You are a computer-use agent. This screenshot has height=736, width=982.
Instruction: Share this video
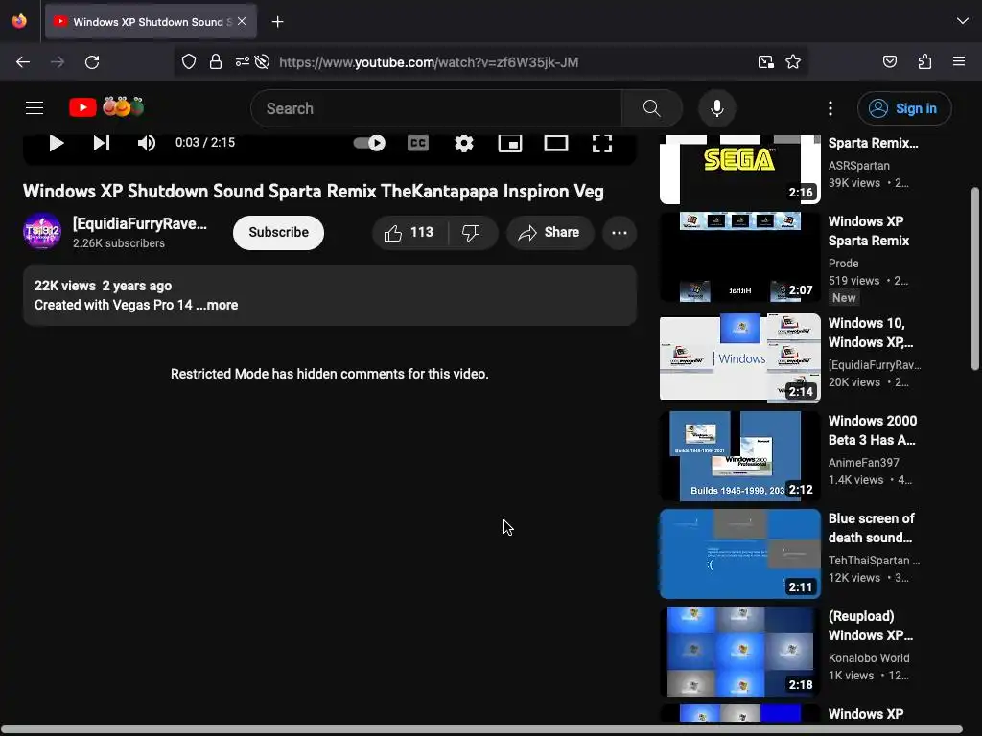(549, 233)
